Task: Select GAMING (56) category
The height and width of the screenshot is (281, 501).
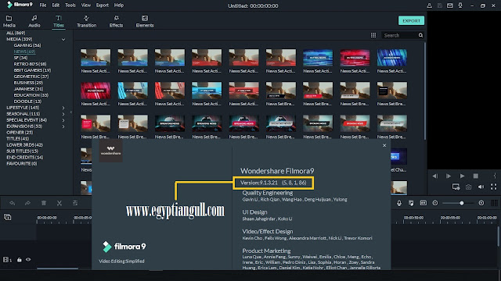Action: coord(27,45)
